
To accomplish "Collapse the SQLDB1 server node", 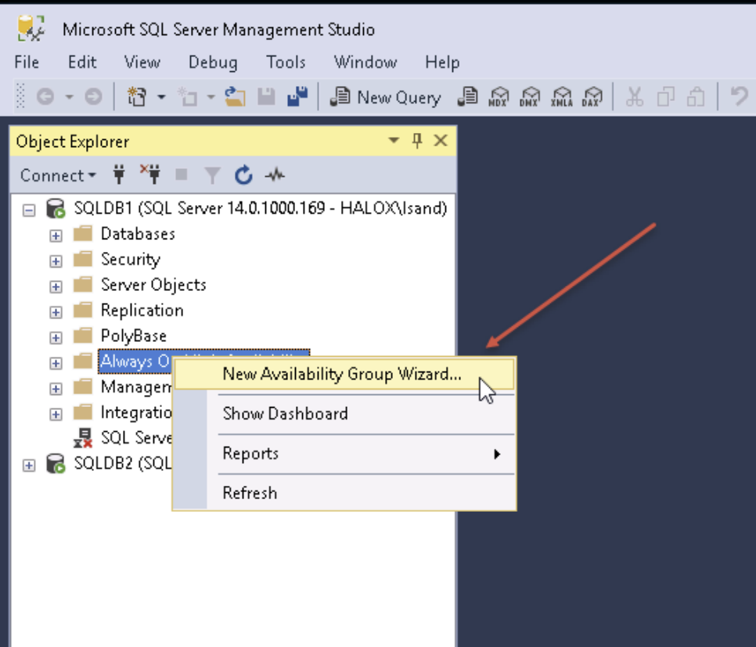I will click(29, 210).
